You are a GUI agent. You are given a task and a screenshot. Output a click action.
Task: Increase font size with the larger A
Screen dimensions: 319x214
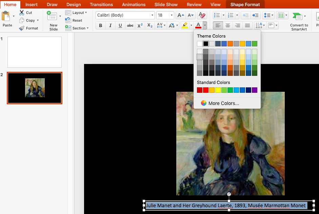181,15
